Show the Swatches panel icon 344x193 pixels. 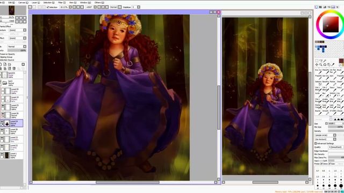coord(333,7)
